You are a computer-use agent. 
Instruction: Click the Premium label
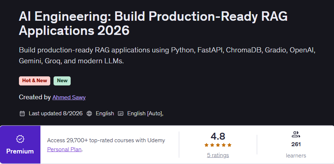pos(20,151)
